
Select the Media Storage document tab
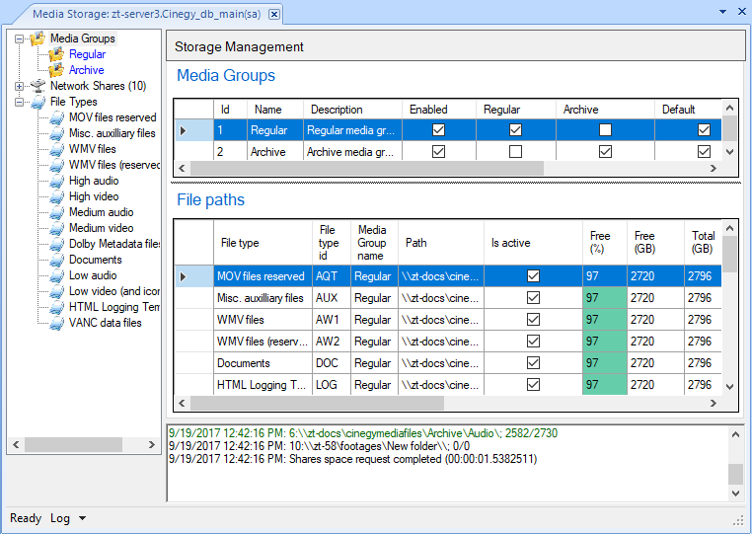pyautogui.click(x=147, y=14)
